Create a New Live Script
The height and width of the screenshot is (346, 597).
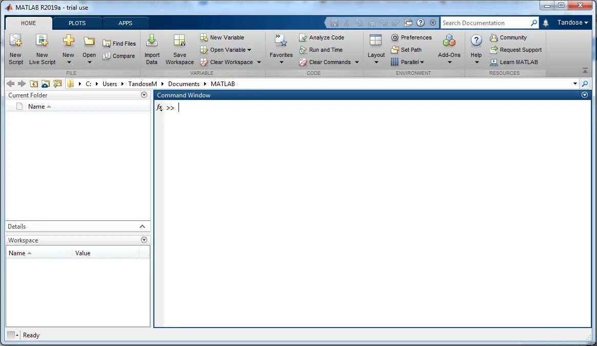pyautogui.click(x=42, y=50)
